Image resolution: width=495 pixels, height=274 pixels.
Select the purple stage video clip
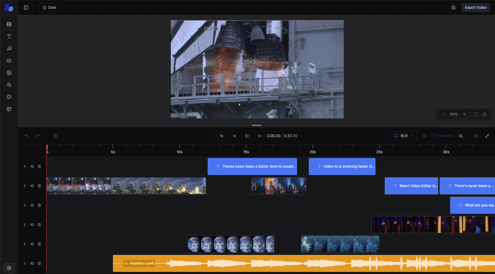[433, 225]
